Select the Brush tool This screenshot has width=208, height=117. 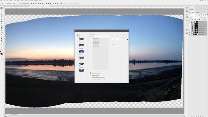[2, 26]
